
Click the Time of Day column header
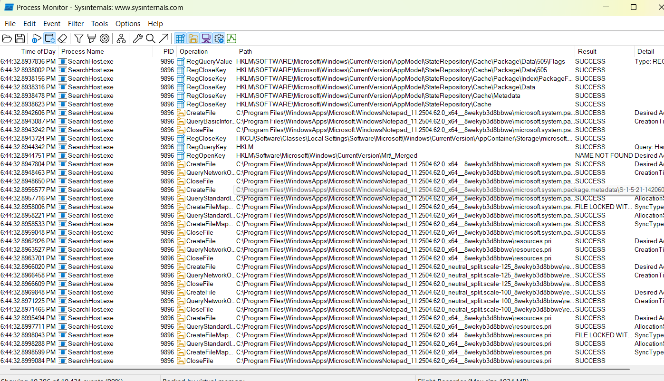(38, 51)
